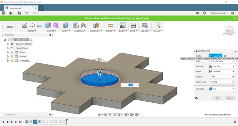Click the Measure icon in Inspect
The width and height of the screenshot is (238, 126).
click(x=111, y=25)
